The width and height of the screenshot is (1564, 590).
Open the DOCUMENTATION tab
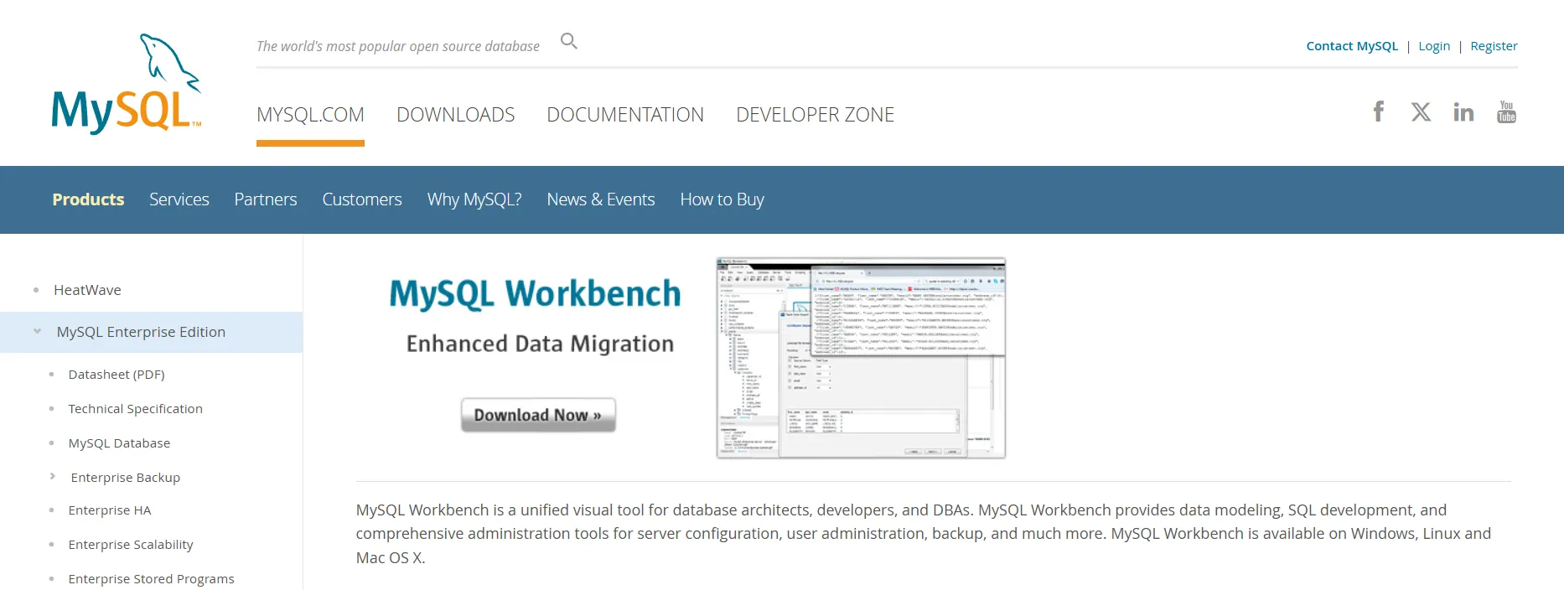(625, 115)
